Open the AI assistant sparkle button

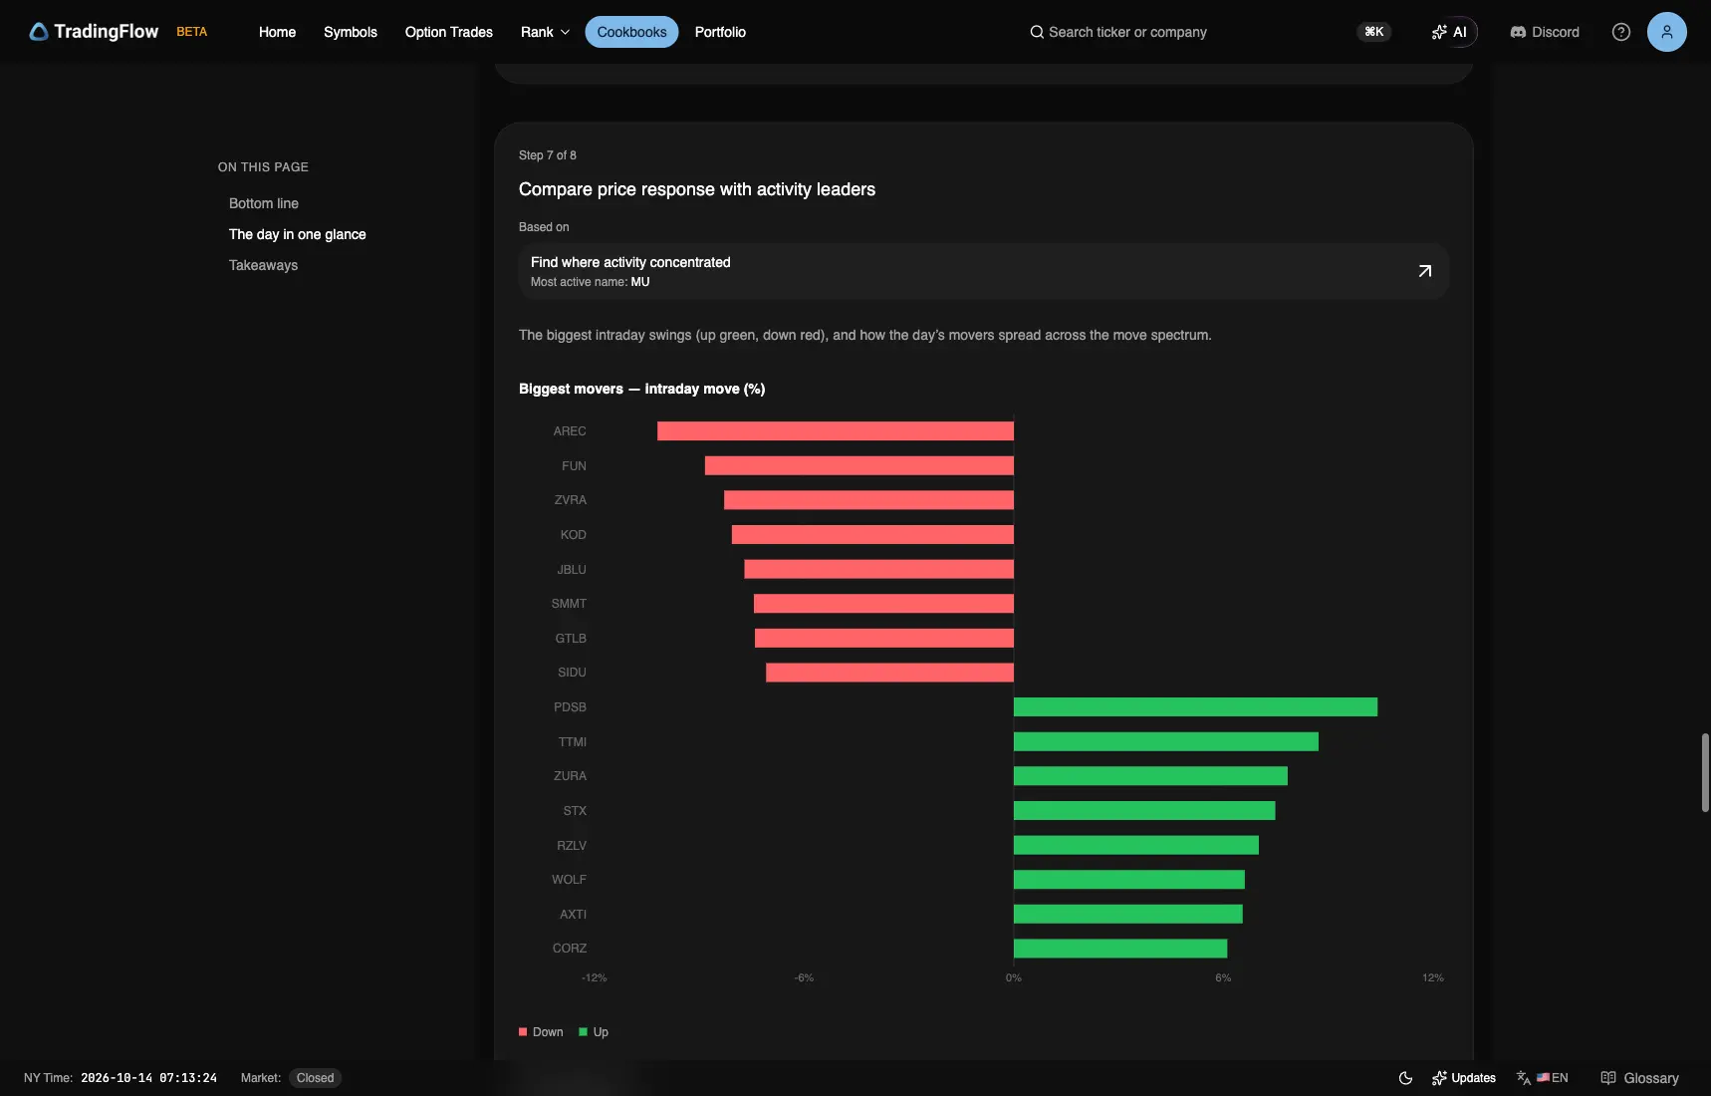tap(1449, 32)
